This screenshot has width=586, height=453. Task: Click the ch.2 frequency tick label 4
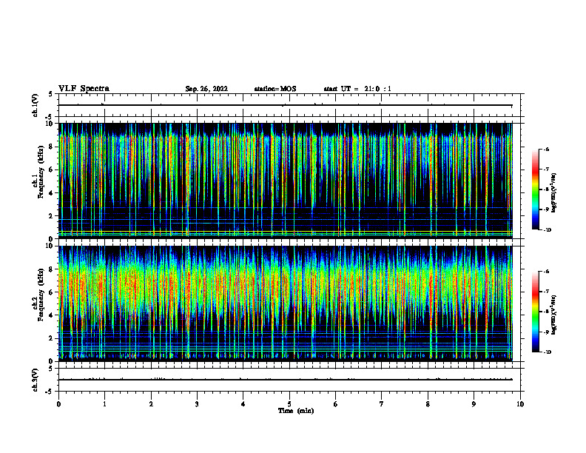[51, 315]
